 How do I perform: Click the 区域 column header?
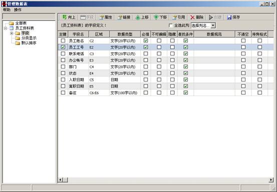pyautogui.click(x=99, y=34)
